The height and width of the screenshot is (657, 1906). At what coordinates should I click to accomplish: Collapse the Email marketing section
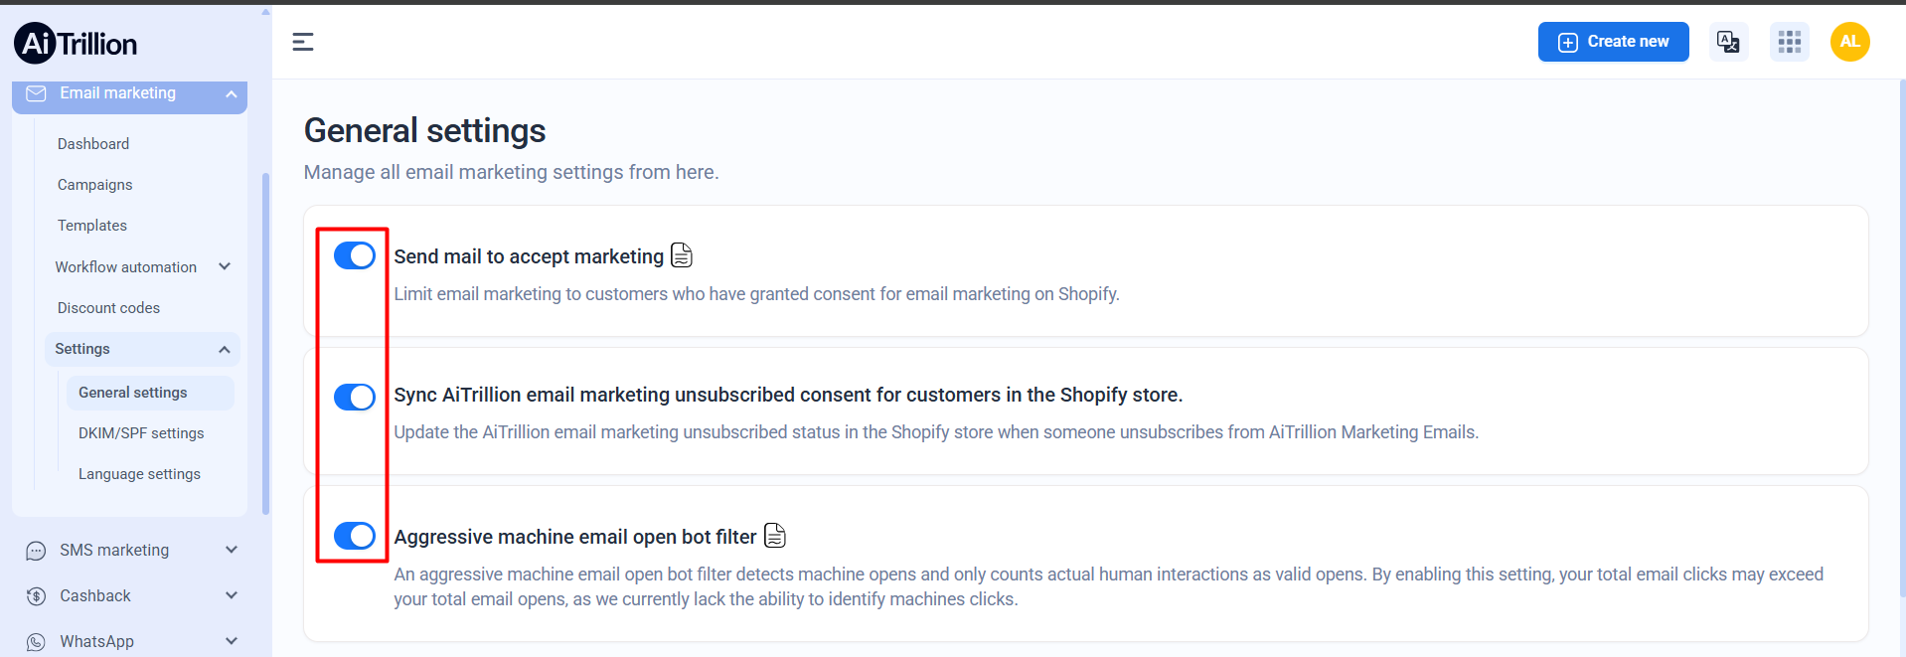pos(232,93)
